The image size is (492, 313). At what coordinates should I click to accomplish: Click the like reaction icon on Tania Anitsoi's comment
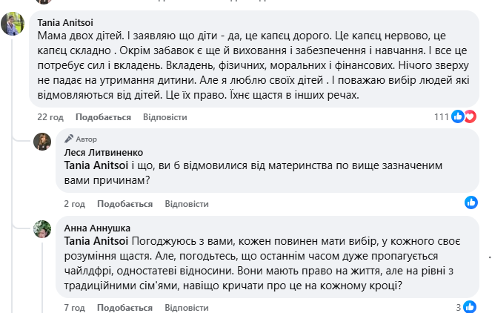(x=459, y=116)
